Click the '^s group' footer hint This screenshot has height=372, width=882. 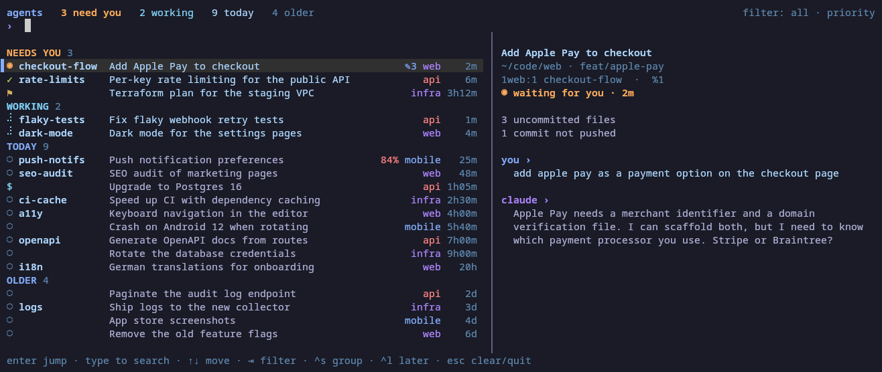click(338, 361)
